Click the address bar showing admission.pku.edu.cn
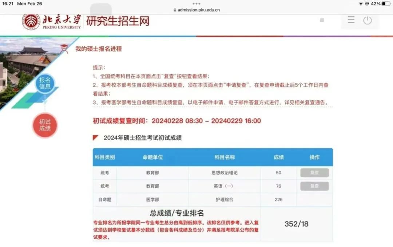 (196, 10)
